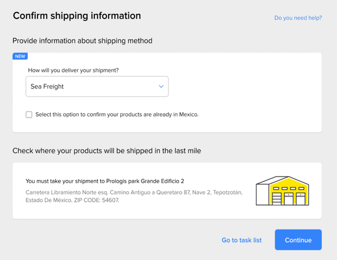
Task: Click the checkbox label about products in Mexico
Action: coord(117,114)
